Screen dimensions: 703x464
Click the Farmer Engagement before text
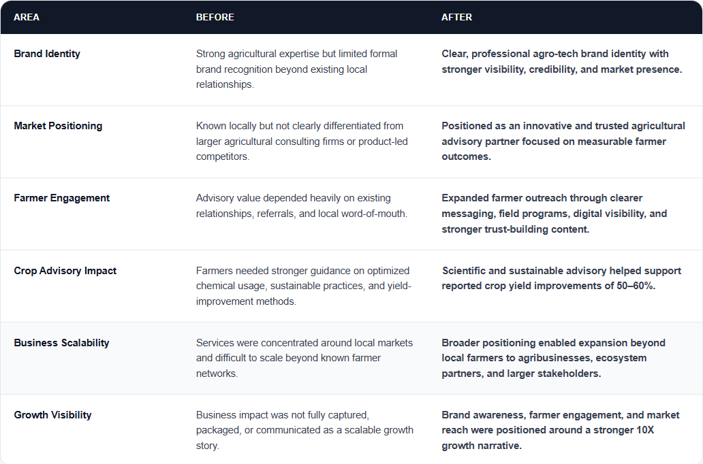tap(302, 205)
